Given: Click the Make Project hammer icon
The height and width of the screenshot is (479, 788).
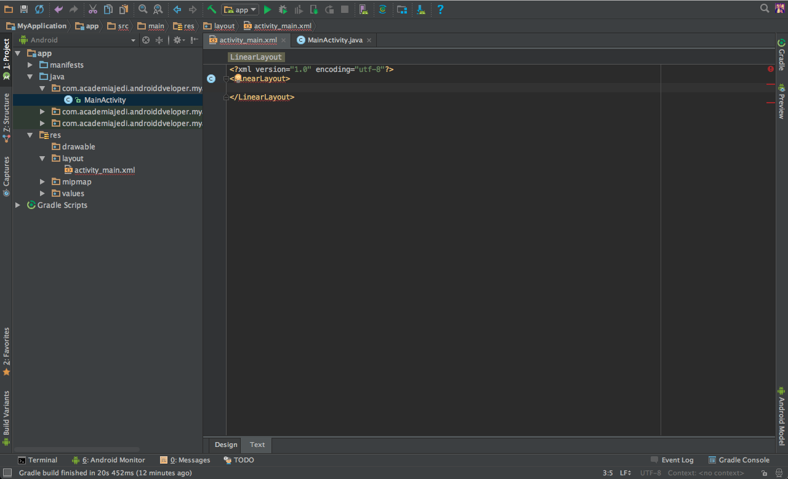Looking at the screenshot, I should (211, 9).
